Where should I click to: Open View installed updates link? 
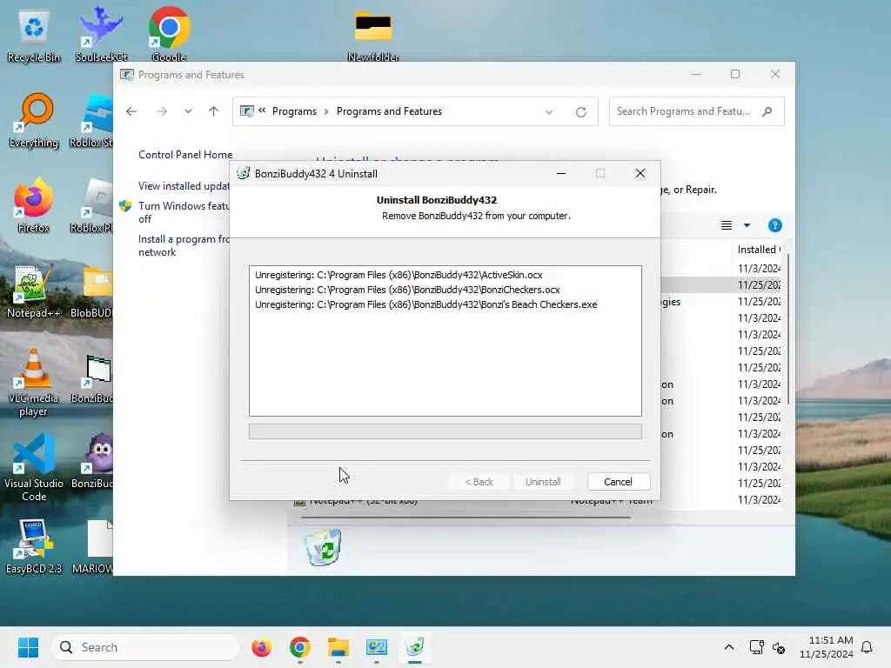point(184,186)
